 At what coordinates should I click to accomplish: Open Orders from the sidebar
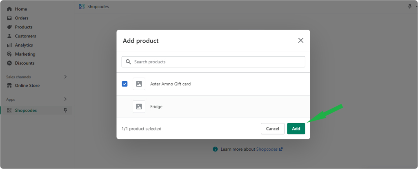[21, 18]
